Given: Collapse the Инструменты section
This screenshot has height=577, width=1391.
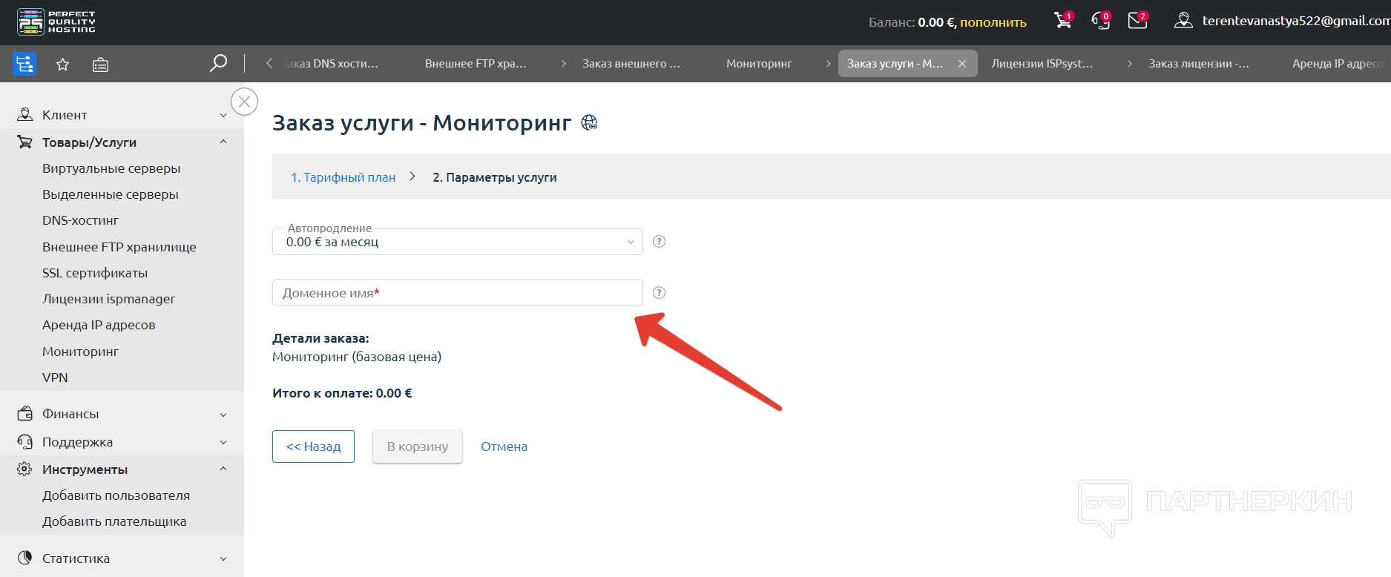Looking at the screenshot, I should click(x=223, y=469).
